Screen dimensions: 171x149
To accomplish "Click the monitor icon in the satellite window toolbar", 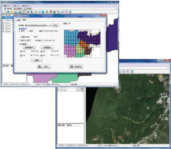I will click(128, 72).
